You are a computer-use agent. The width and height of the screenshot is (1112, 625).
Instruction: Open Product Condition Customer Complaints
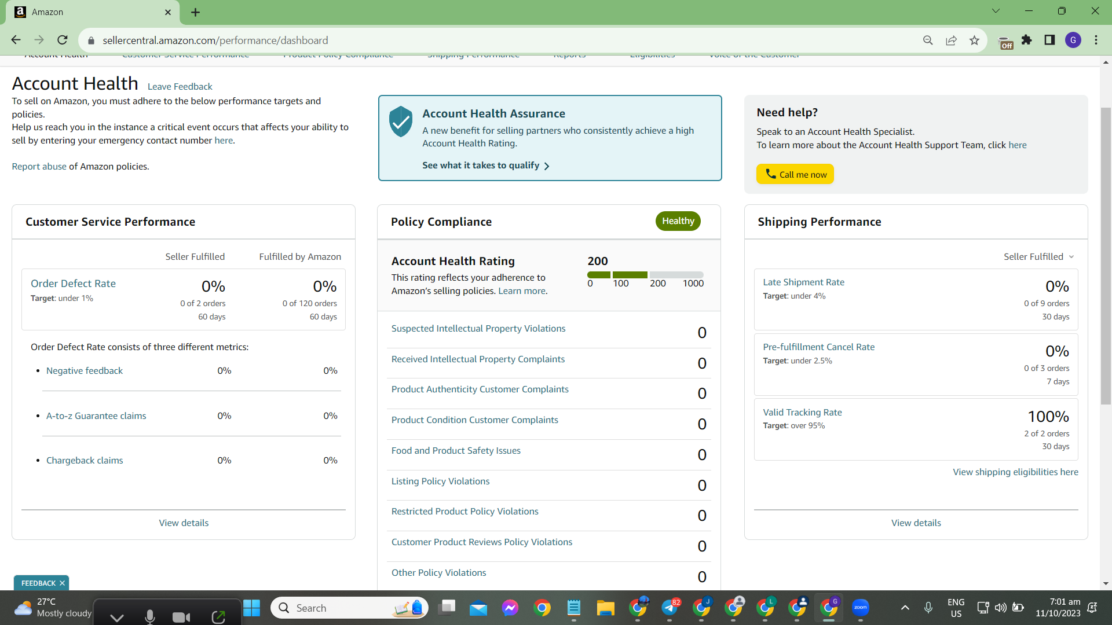click(x=475, y=420)
